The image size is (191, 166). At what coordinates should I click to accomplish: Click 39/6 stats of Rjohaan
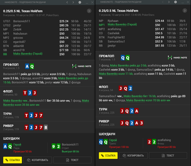pyautogui.click(x=182, y=21)
